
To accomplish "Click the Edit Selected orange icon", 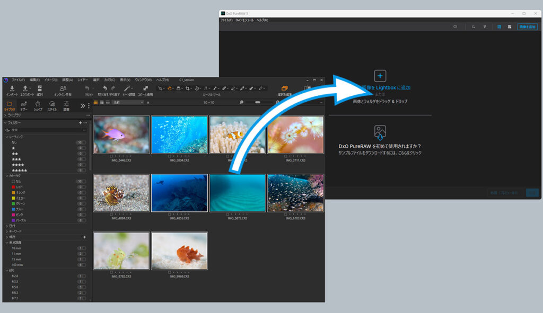I will pyautogui.click(x=284, y=88).
